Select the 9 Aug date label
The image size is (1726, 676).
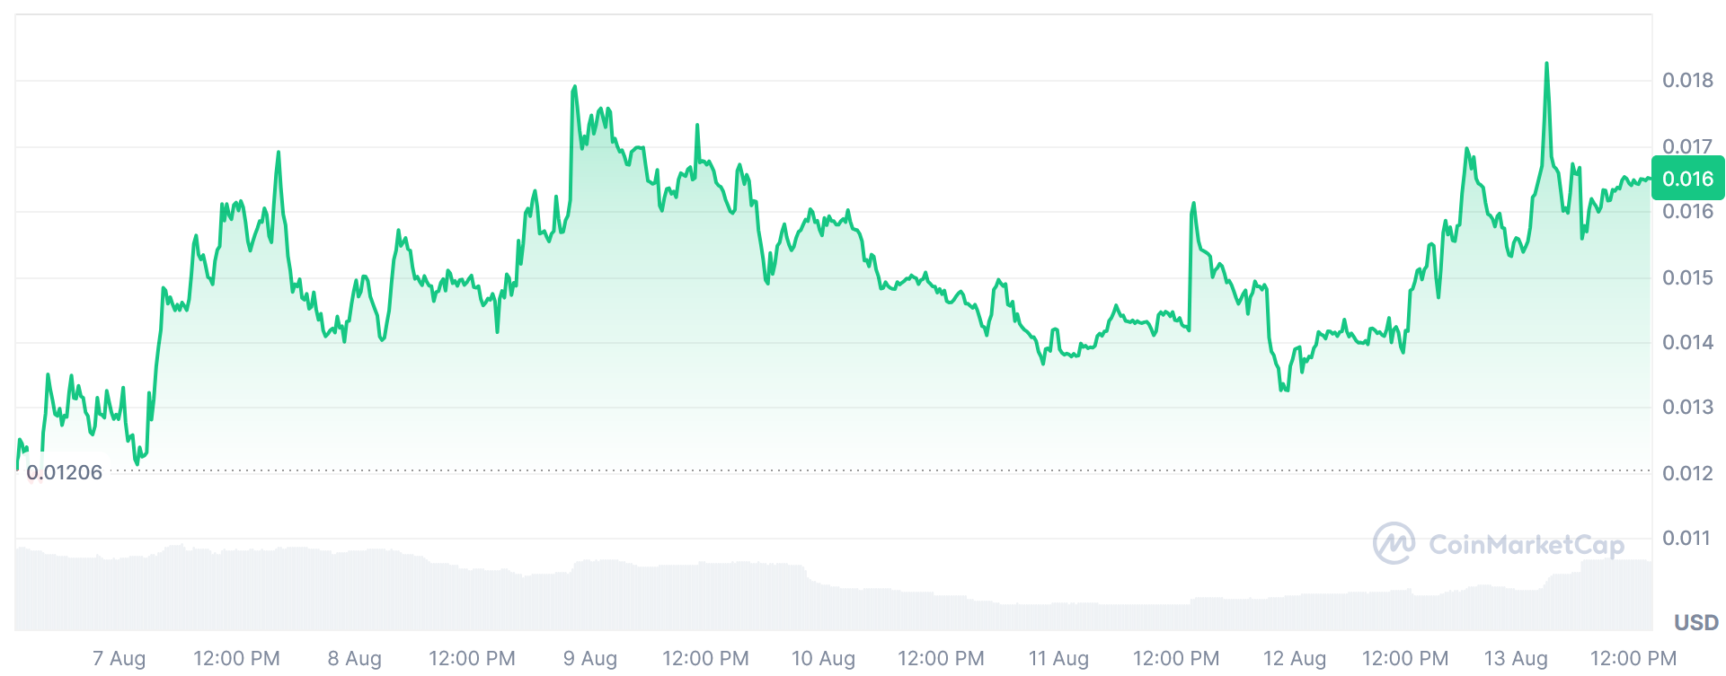[589, 658]
